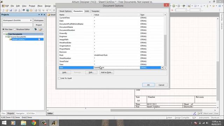Screen dimensions: 224x126
Task: Click the Add... button
Action: 65,72
